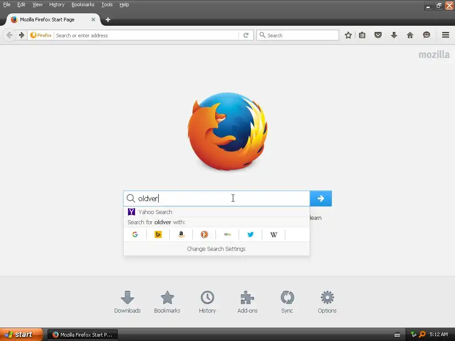
Task: Search oldver with Wikipedia icon
Action: 274,234
